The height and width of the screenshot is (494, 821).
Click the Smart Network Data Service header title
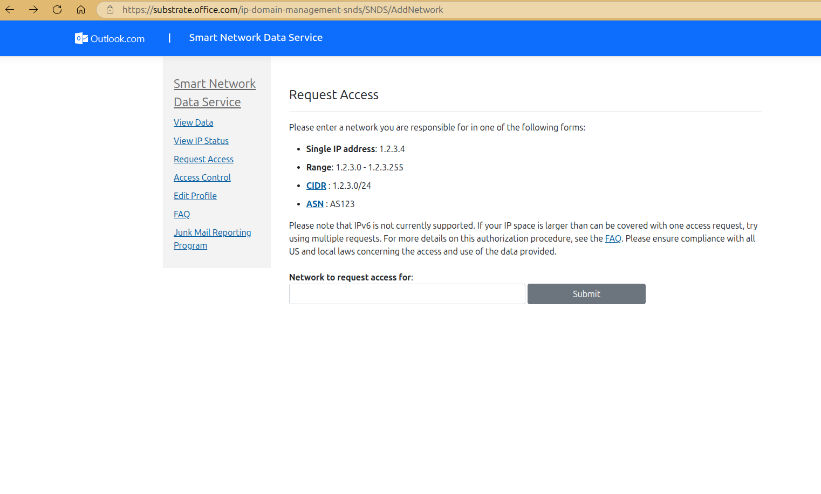256,38
